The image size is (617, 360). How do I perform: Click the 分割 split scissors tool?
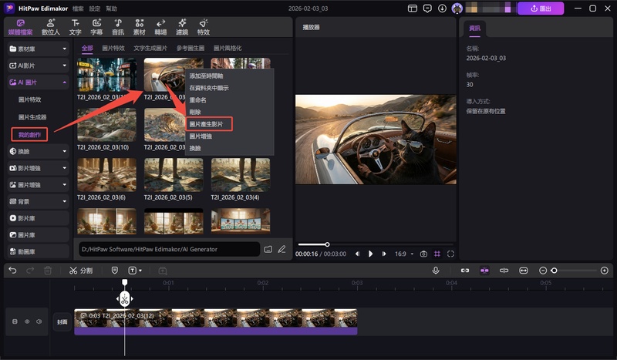[80, 271]
